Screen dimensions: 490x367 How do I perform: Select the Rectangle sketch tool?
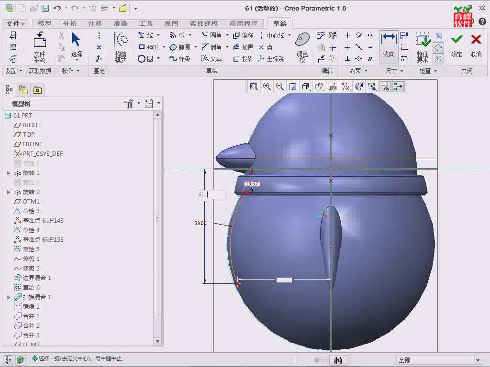(x=148, y=47)
